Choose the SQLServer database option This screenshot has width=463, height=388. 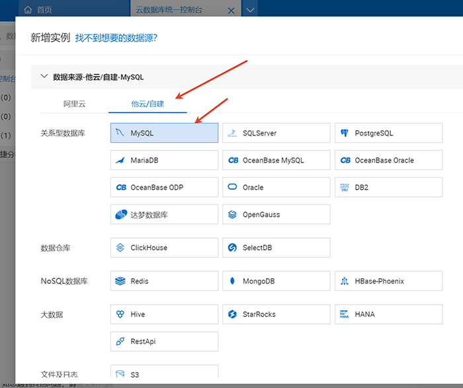point(276,133)
